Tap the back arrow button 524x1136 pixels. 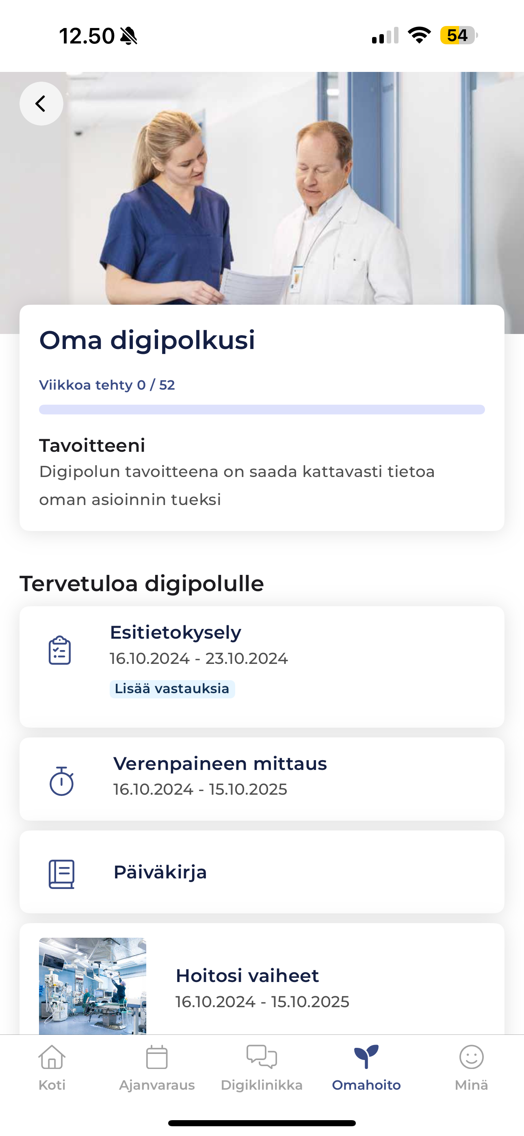(41, 104)
